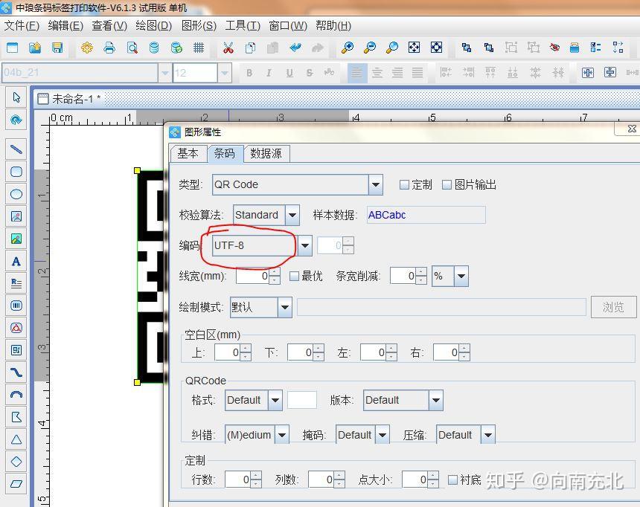Click the Zoom In magnifier icon
Image resolution: width=640 pixels, height=507 pixels.
[x=348, y=48]
